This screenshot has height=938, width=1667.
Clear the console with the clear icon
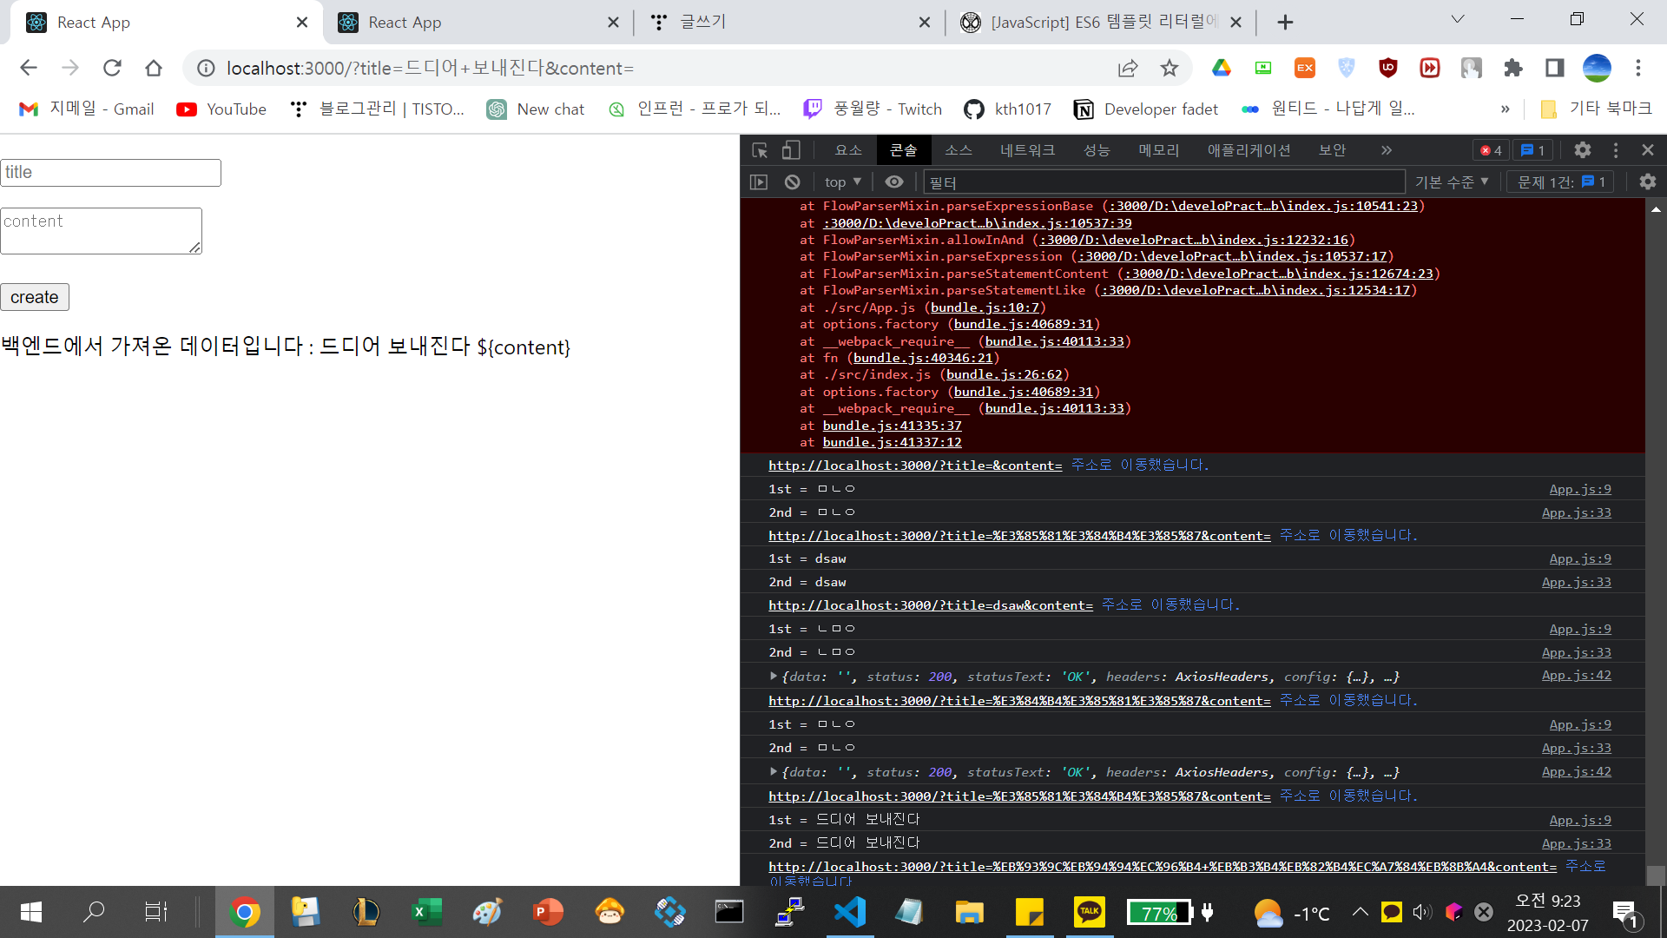click(x=792, y=182)
